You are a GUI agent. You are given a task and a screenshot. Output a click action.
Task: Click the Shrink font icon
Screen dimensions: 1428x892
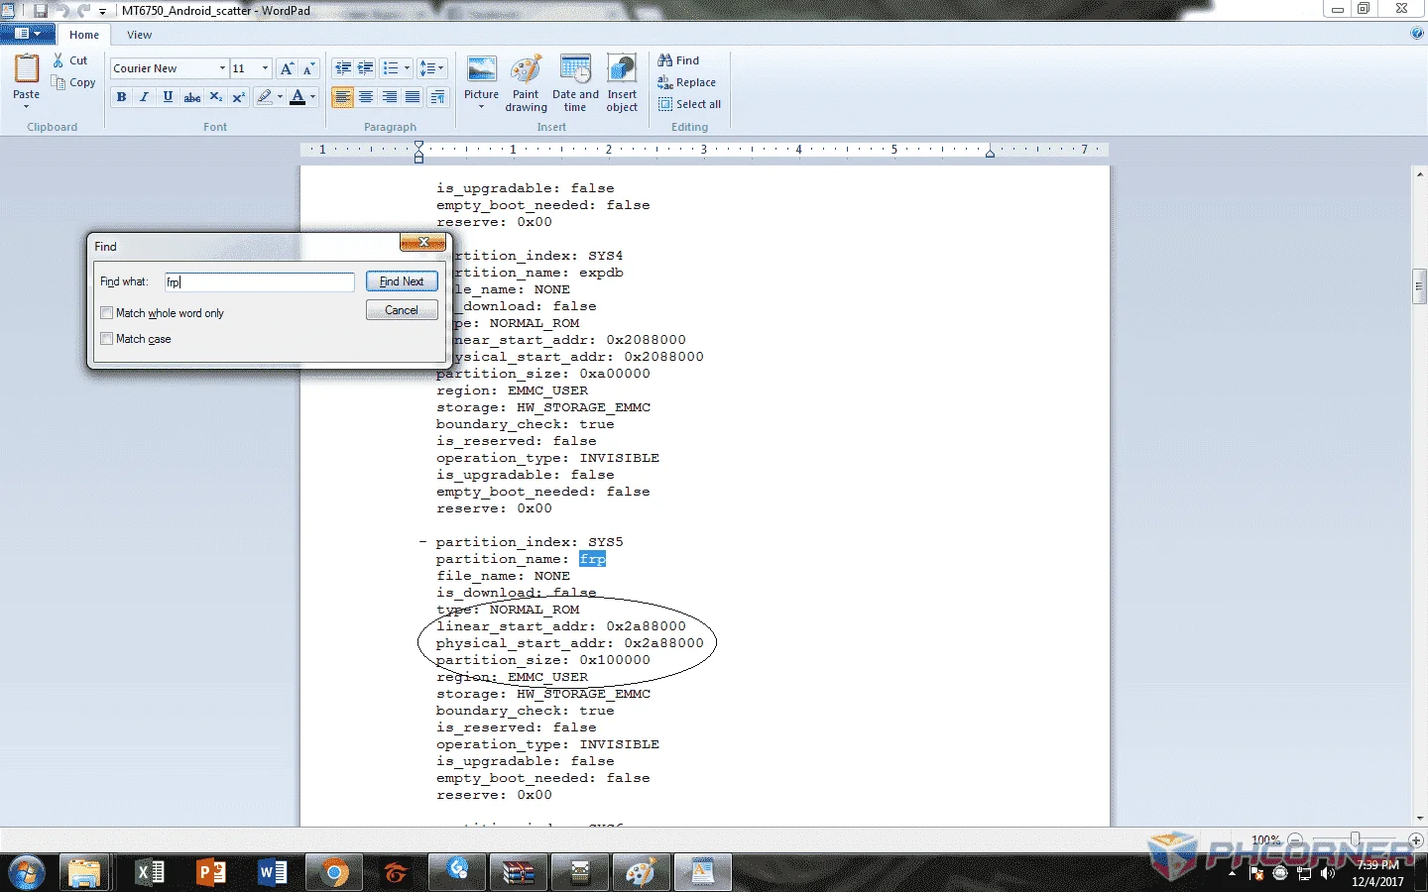click(x=308, y=68)
